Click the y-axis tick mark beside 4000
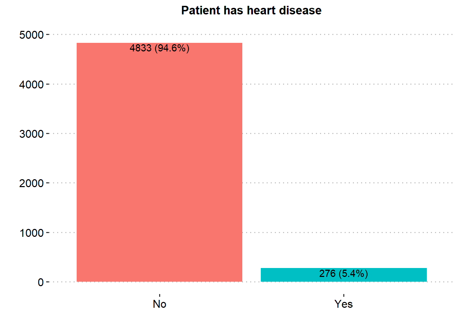 point(48,84)
